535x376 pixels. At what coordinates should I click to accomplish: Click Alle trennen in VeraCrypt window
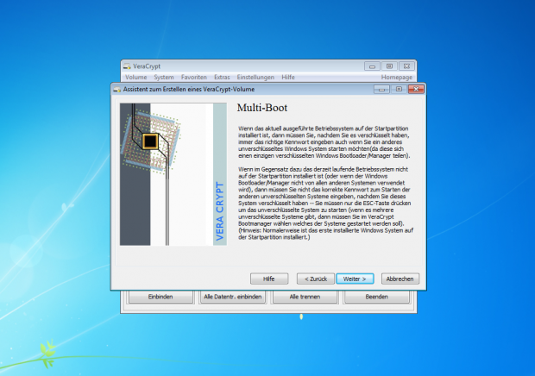(x=305, y=297)
